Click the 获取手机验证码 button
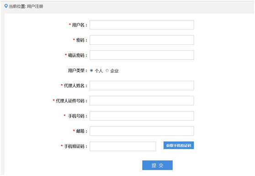Image resolution: width=255 pixels, height=176 pixels. click(x=179, y=145)
